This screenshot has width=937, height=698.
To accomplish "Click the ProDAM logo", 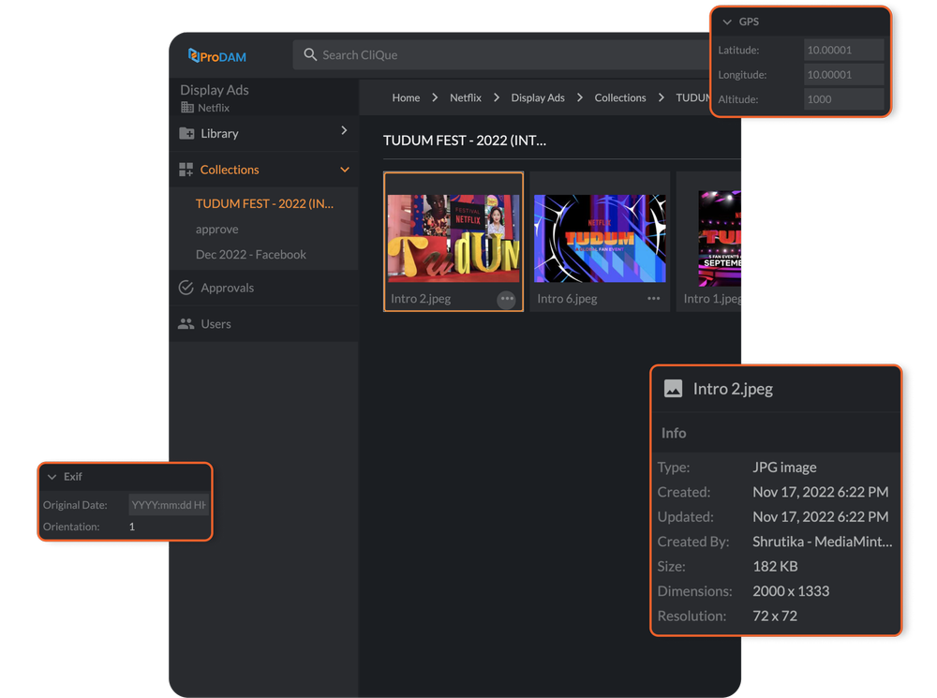I will click(217, 56).
